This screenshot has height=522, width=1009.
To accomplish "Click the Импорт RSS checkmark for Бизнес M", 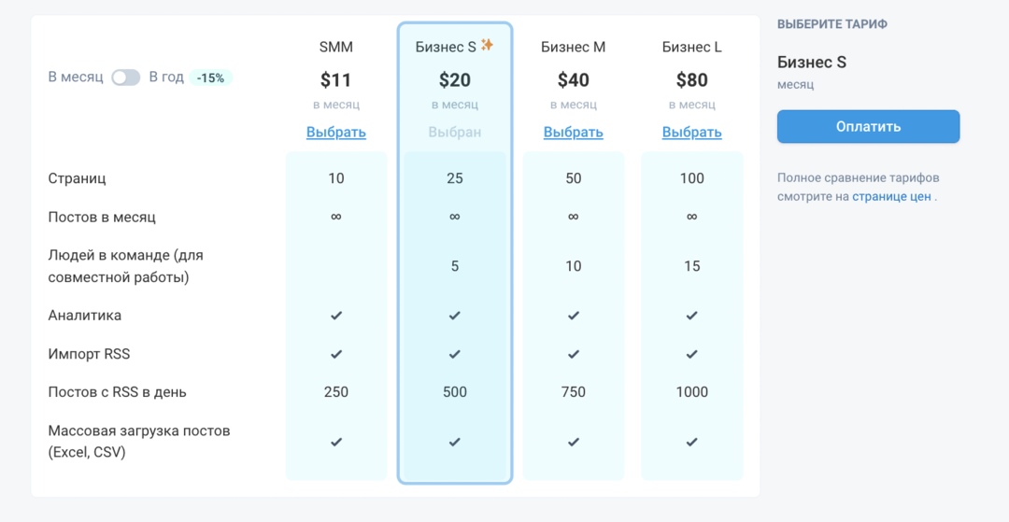I will (574, 354).
